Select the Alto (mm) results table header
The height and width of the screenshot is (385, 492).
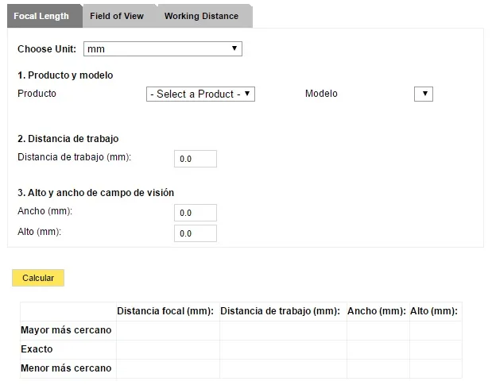[x=434, y=311]
